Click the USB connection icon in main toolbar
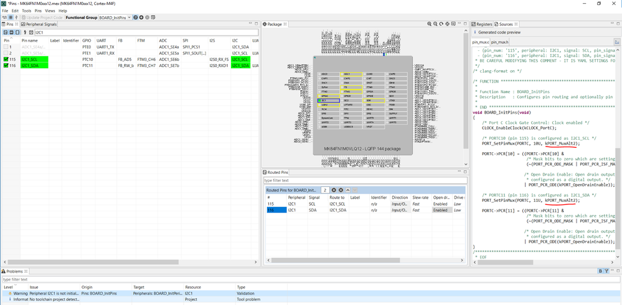This screenshot has width=622, height=305. [16, 17]
